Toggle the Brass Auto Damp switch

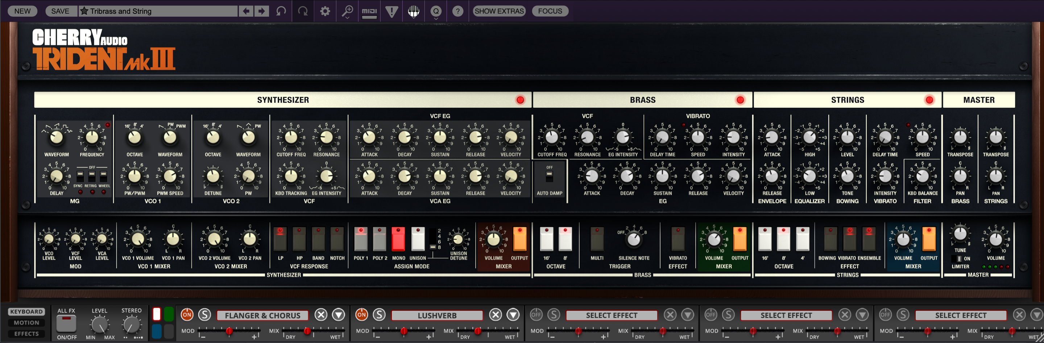549,176
